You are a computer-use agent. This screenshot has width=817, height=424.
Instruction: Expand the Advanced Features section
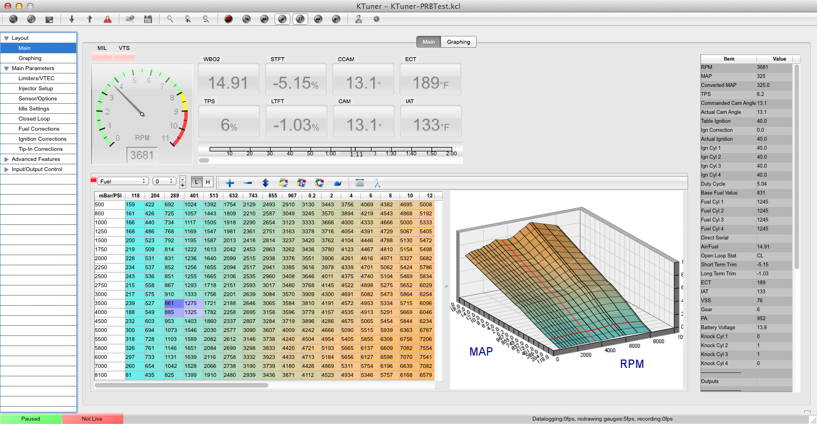click(x=6, y=159)
